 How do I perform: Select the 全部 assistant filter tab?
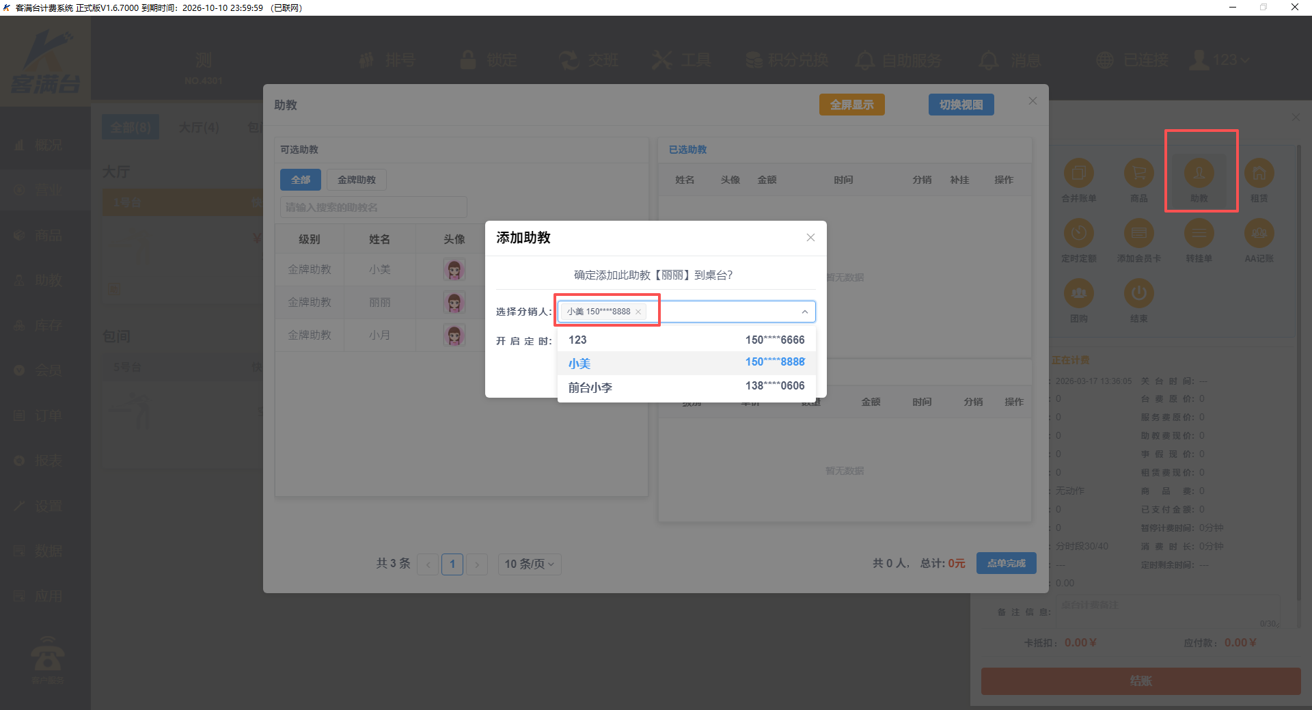(300, 180)
